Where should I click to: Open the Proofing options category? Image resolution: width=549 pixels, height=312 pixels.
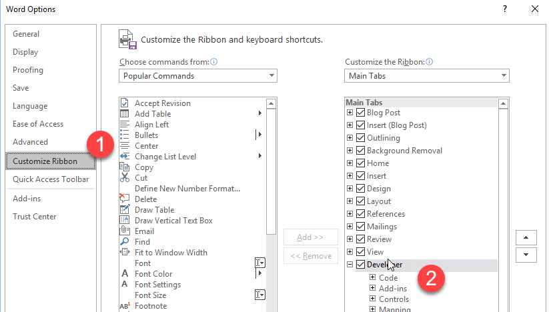(51, 70)
